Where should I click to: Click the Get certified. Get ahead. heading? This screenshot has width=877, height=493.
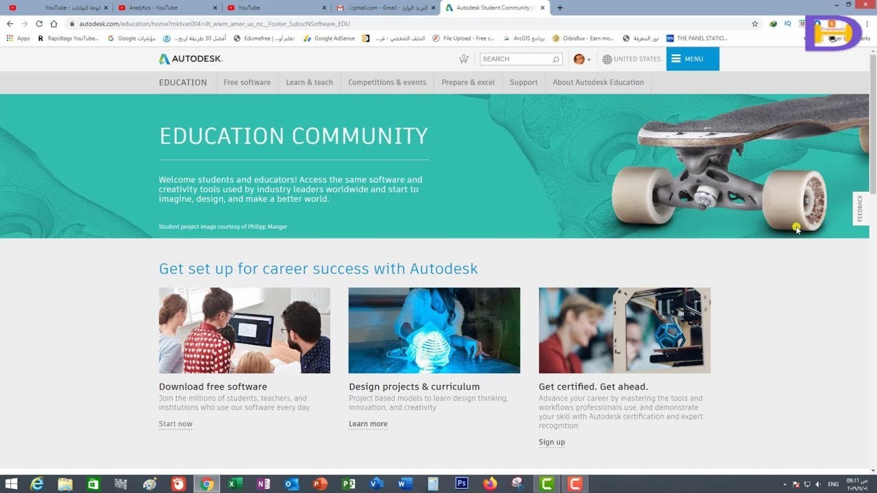pos(593,387)
